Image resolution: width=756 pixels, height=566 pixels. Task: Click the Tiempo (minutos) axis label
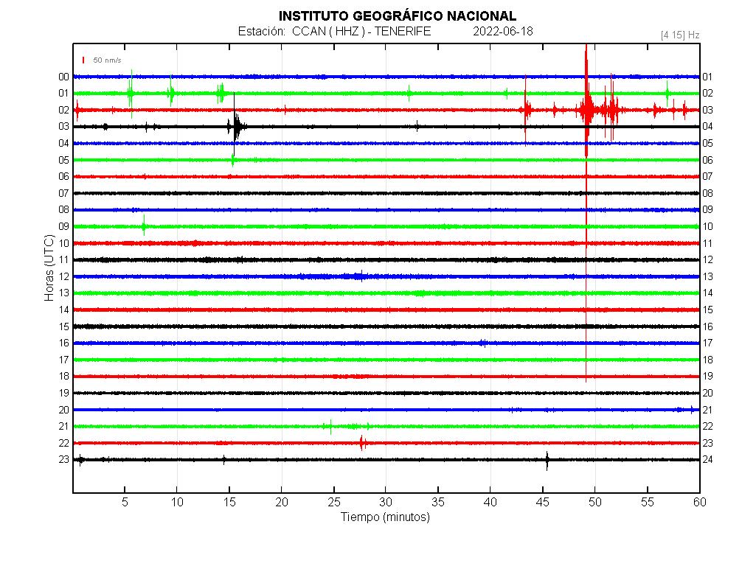[385, 517]
